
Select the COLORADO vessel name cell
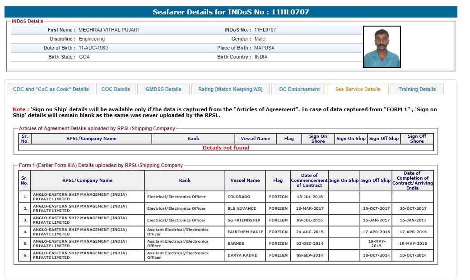(239, 197)
